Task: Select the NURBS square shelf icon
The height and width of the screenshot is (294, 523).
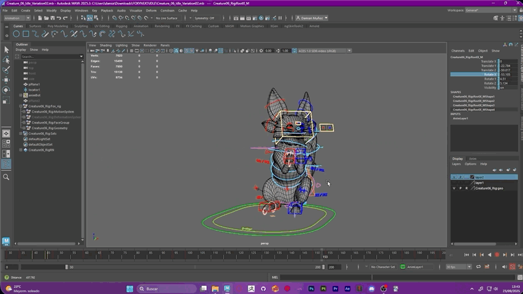Action: [x=26, y=34]
